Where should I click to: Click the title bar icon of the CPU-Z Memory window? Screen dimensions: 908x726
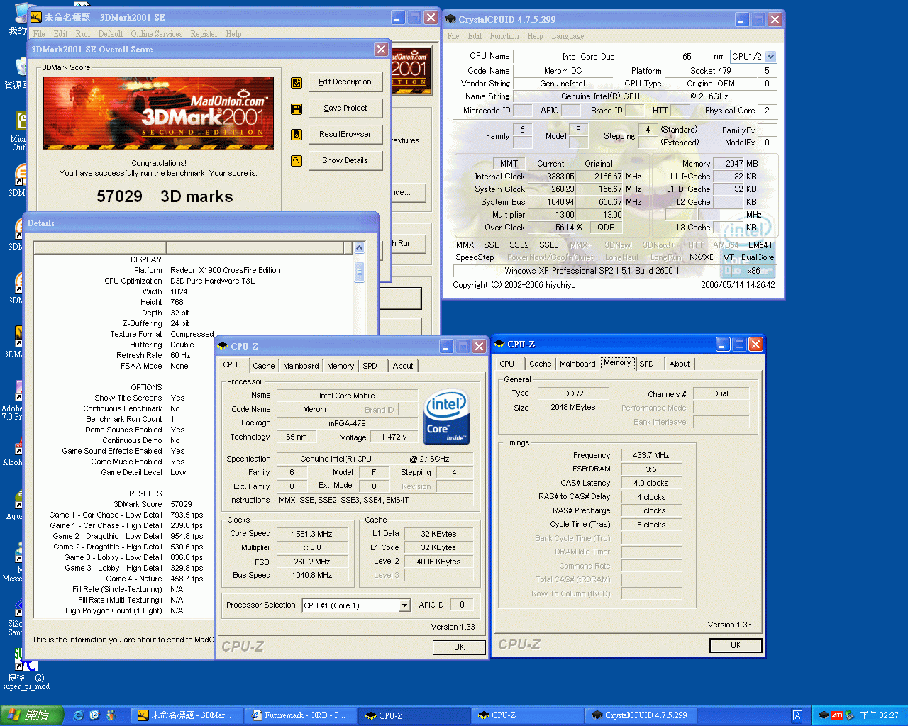[499, 345]
